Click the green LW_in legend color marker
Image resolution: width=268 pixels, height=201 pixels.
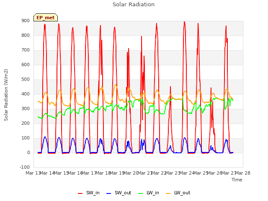(140, 193)
